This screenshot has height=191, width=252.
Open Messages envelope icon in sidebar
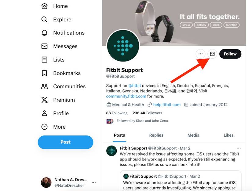(x=44, y=46)
